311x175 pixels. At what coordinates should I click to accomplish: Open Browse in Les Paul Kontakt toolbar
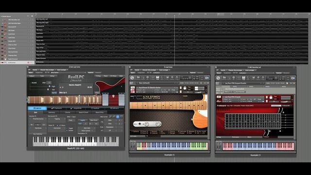(225, 78)
